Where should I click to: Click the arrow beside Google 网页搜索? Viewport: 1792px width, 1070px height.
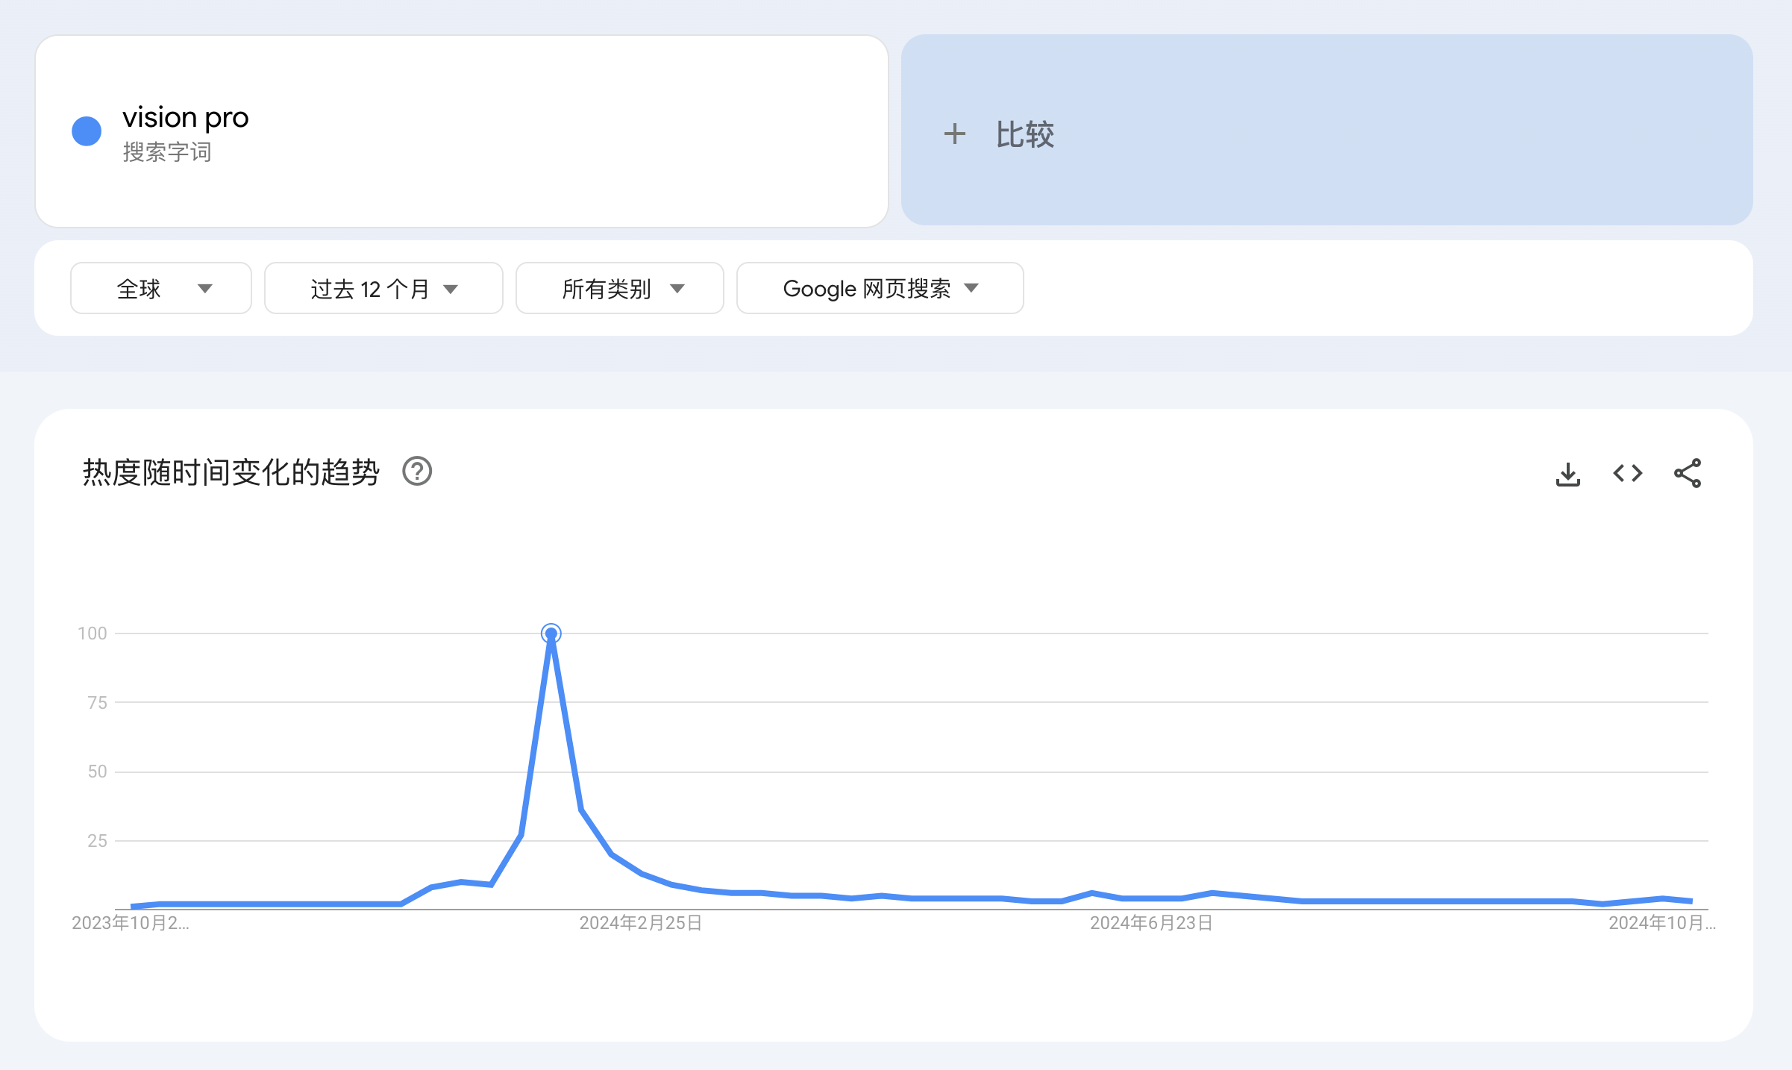point(971,288)
